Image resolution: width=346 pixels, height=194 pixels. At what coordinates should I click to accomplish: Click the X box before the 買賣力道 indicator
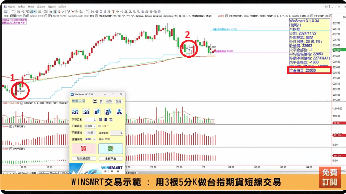(x=10, y=127)
